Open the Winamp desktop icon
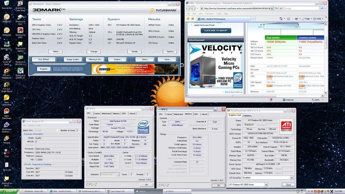Screen dimensions: 345x194 pos(7,139)
